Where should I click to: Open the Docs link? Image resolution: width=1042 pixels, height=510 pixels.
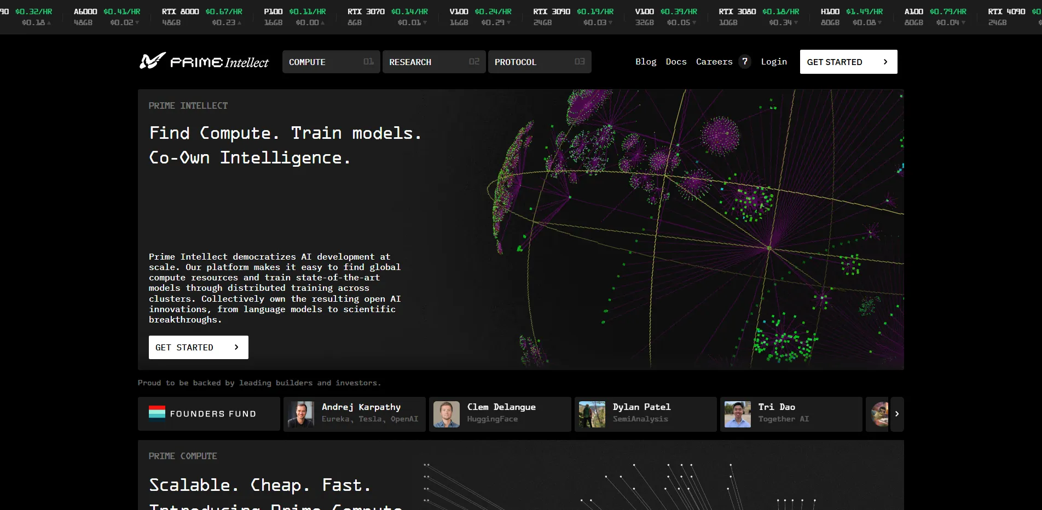(676, 62)
